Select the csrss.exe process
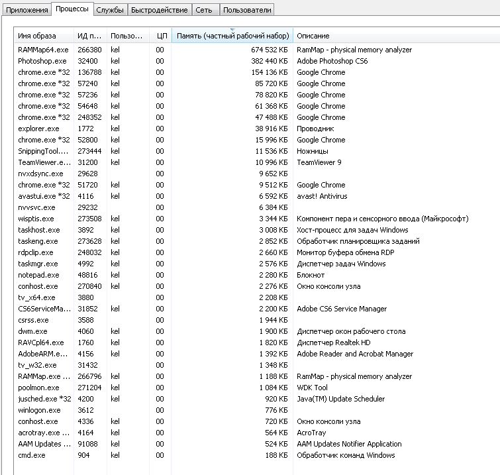Image resolution: width=500 pixels, height=475 pixels. click(257, 320)
